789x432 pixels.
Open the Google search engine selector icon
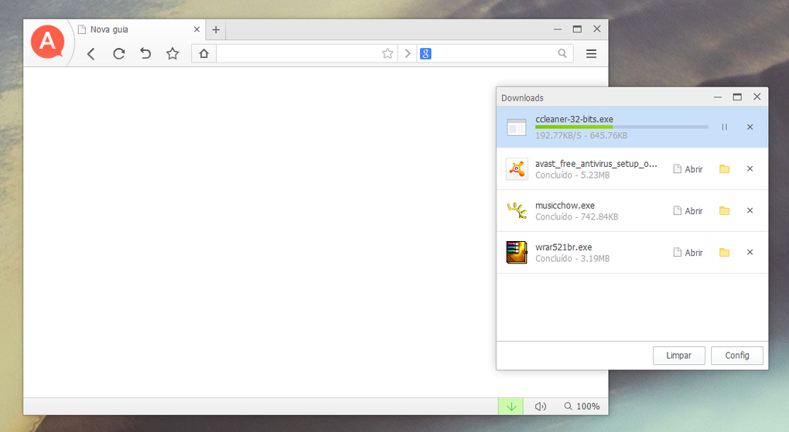(x=425, y=53)
